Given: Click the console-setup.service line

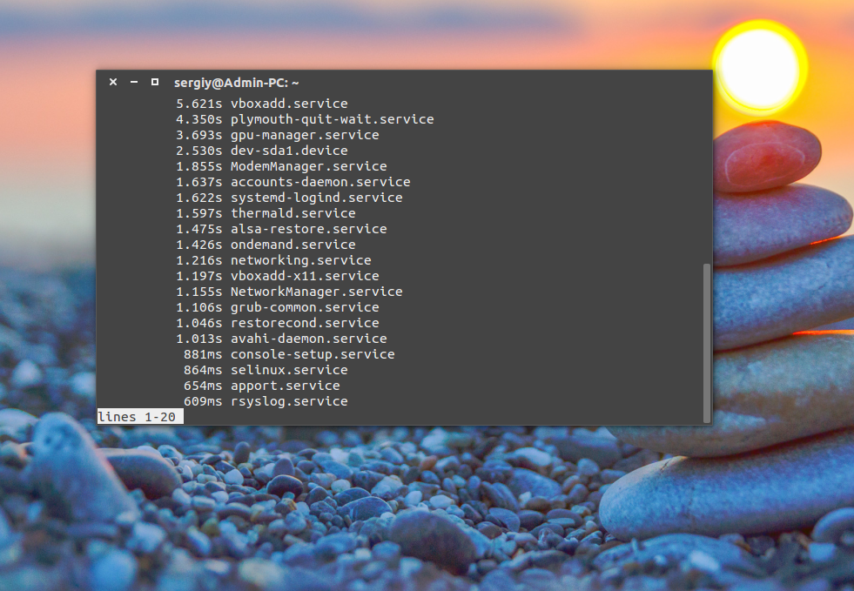Looking at the screenshot, I should coord(312,354).
